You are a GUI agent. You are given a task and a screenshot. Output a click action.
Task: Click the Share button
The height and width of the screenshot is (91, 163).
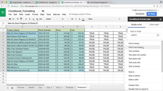(x=152, y=14)
